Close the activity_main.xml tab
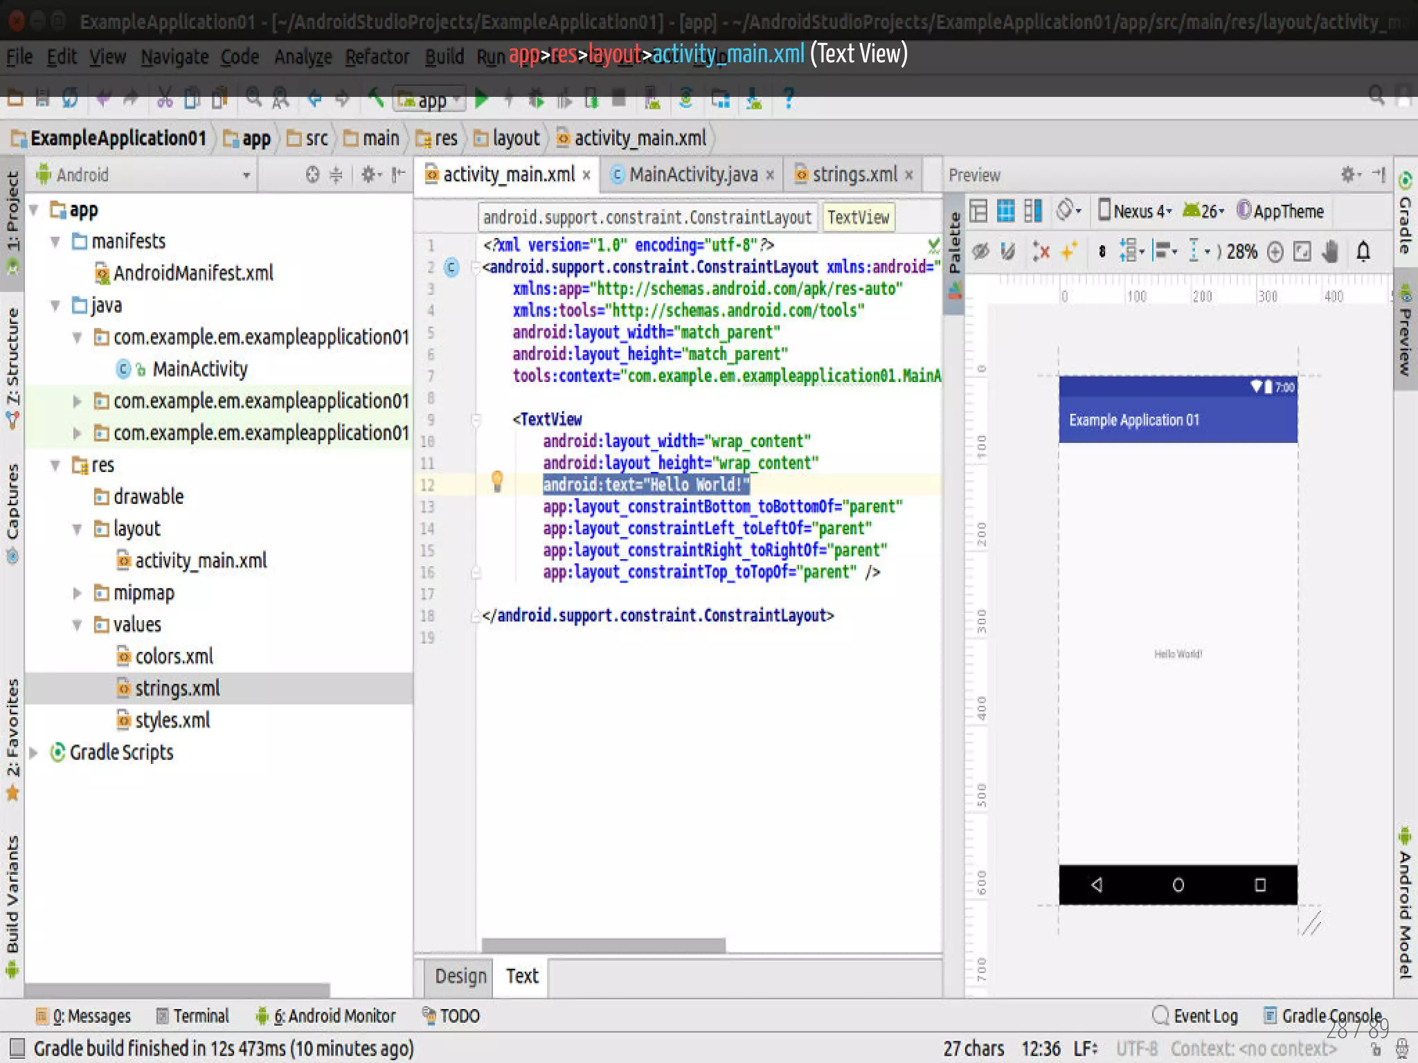 (586, 176)
